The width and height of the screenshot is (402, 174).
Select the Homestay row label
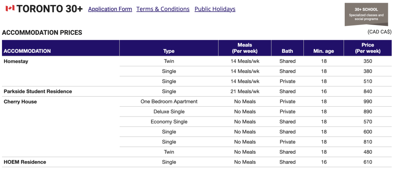pos(16,61)
